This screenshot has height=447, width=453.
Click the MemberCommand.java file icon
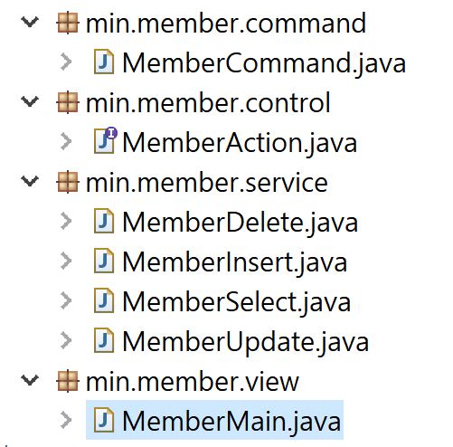[x=104, y=62]
